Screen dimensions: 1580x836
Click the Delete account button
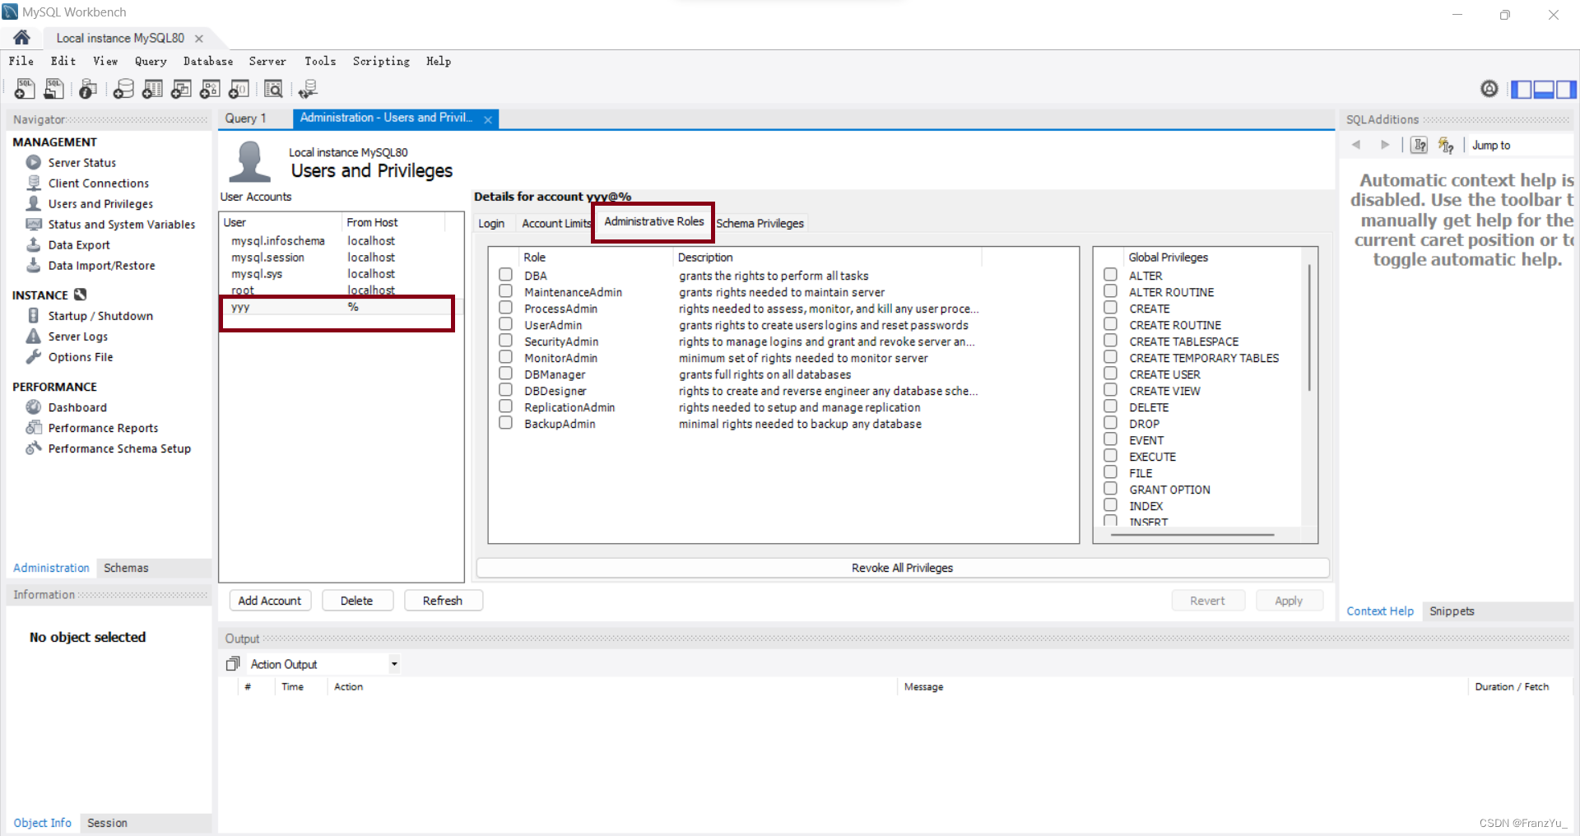point(357,601)
